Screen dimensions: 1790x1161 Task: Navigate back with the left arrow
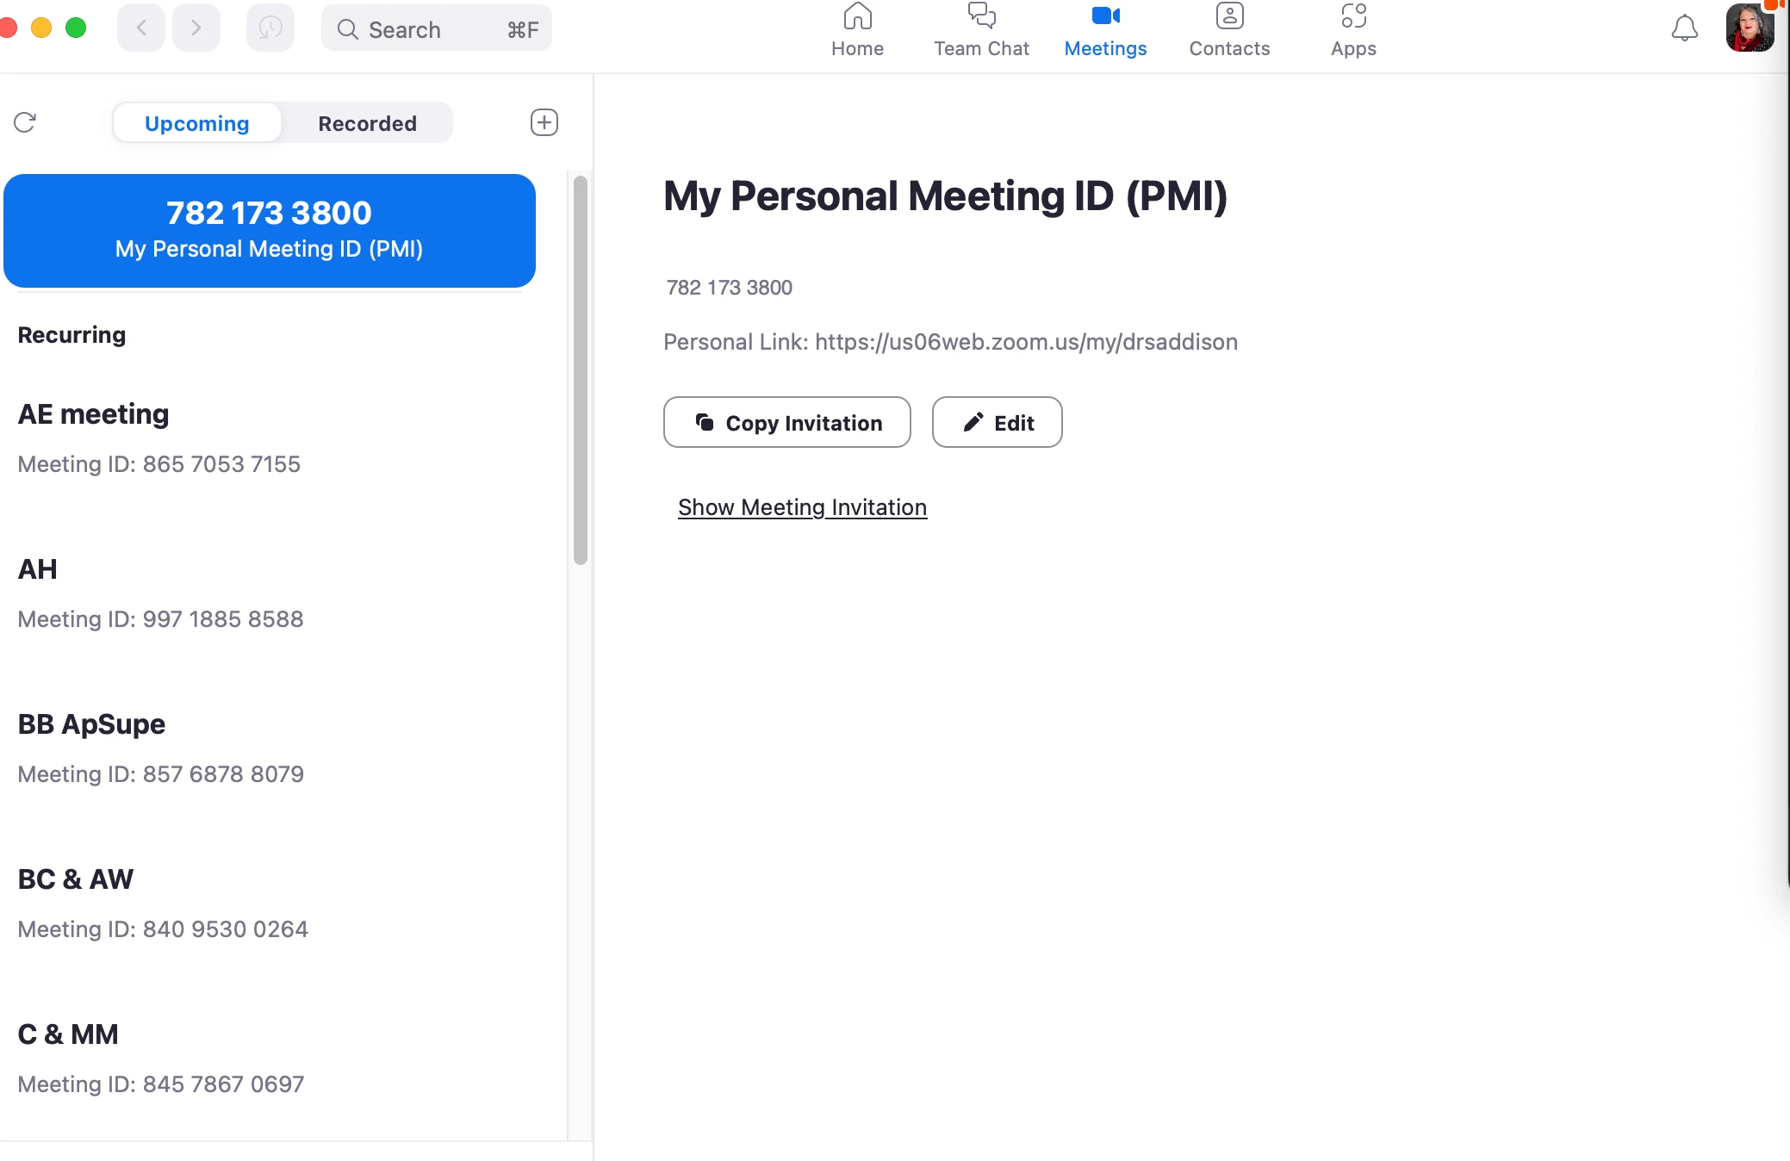pyautogui.click(x=141, y=28)
